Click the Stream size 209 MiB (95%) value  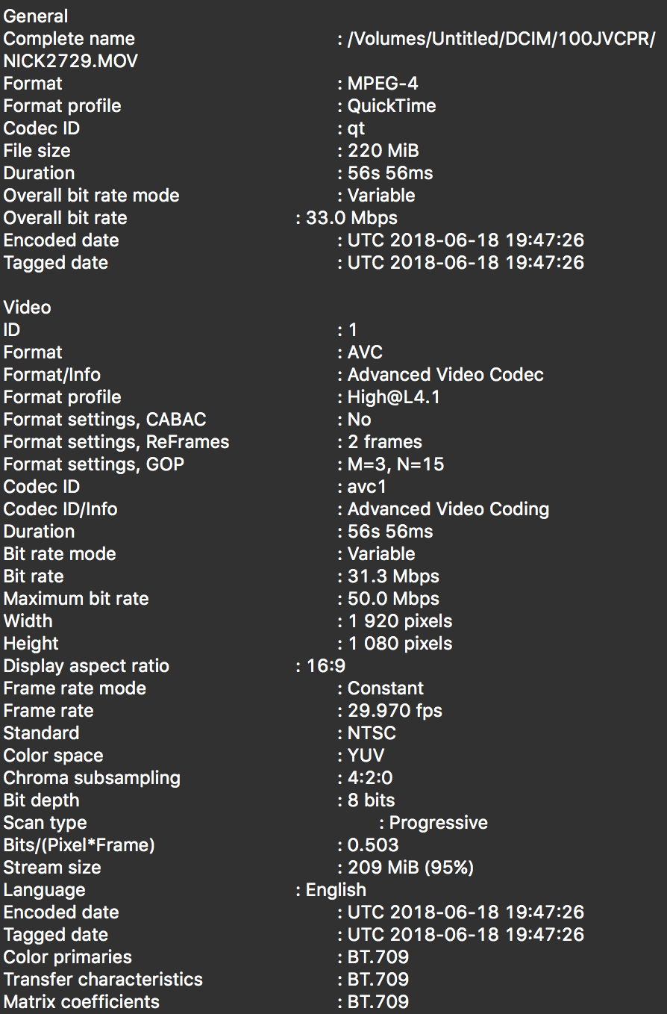click(410, 868)
